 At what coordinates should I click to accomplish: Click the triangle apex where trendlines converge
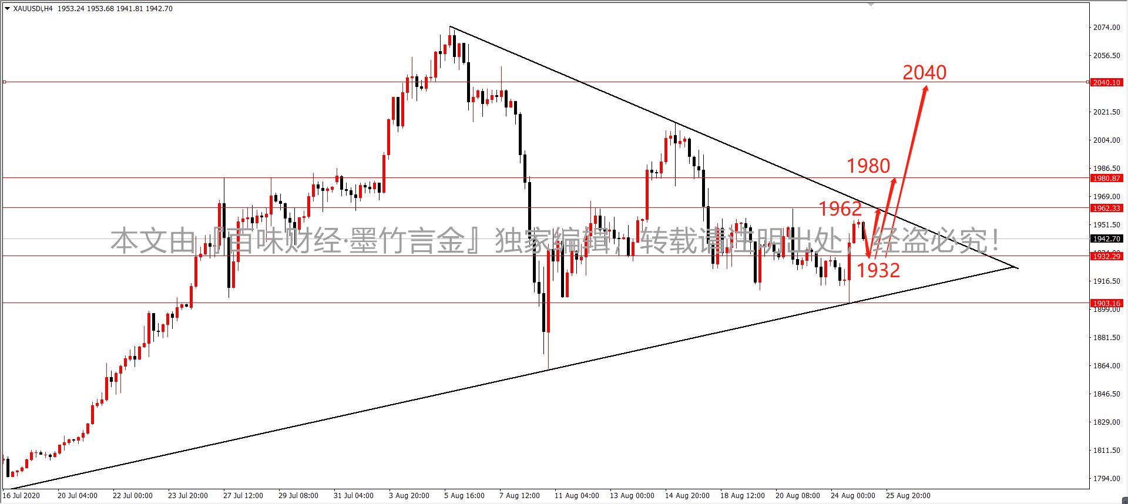[1017, 268]
